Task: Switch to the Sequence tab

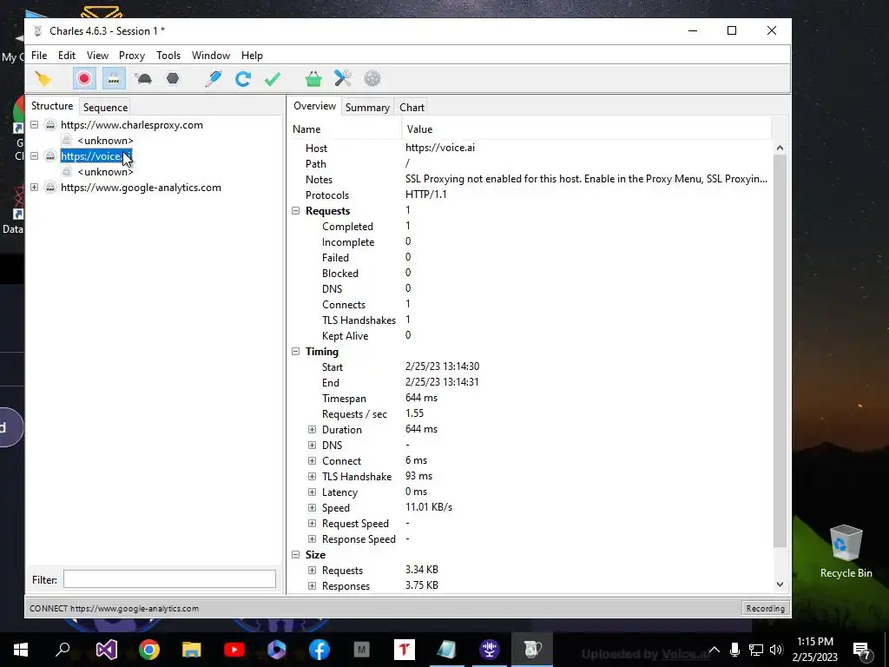Action: click(x=105, y=107)
